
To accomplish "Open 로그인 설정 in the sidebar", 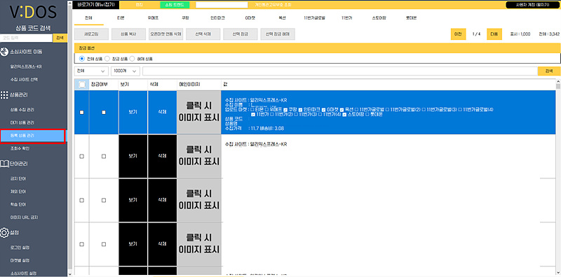I will pyautogui.click(x=20, y=248).
